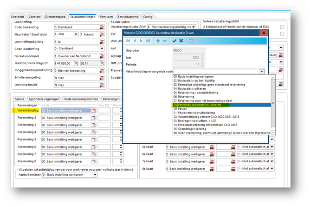The image size is (310, 207).
Task: Switch to Pensioen tab
Action: (x=106, y=17)
